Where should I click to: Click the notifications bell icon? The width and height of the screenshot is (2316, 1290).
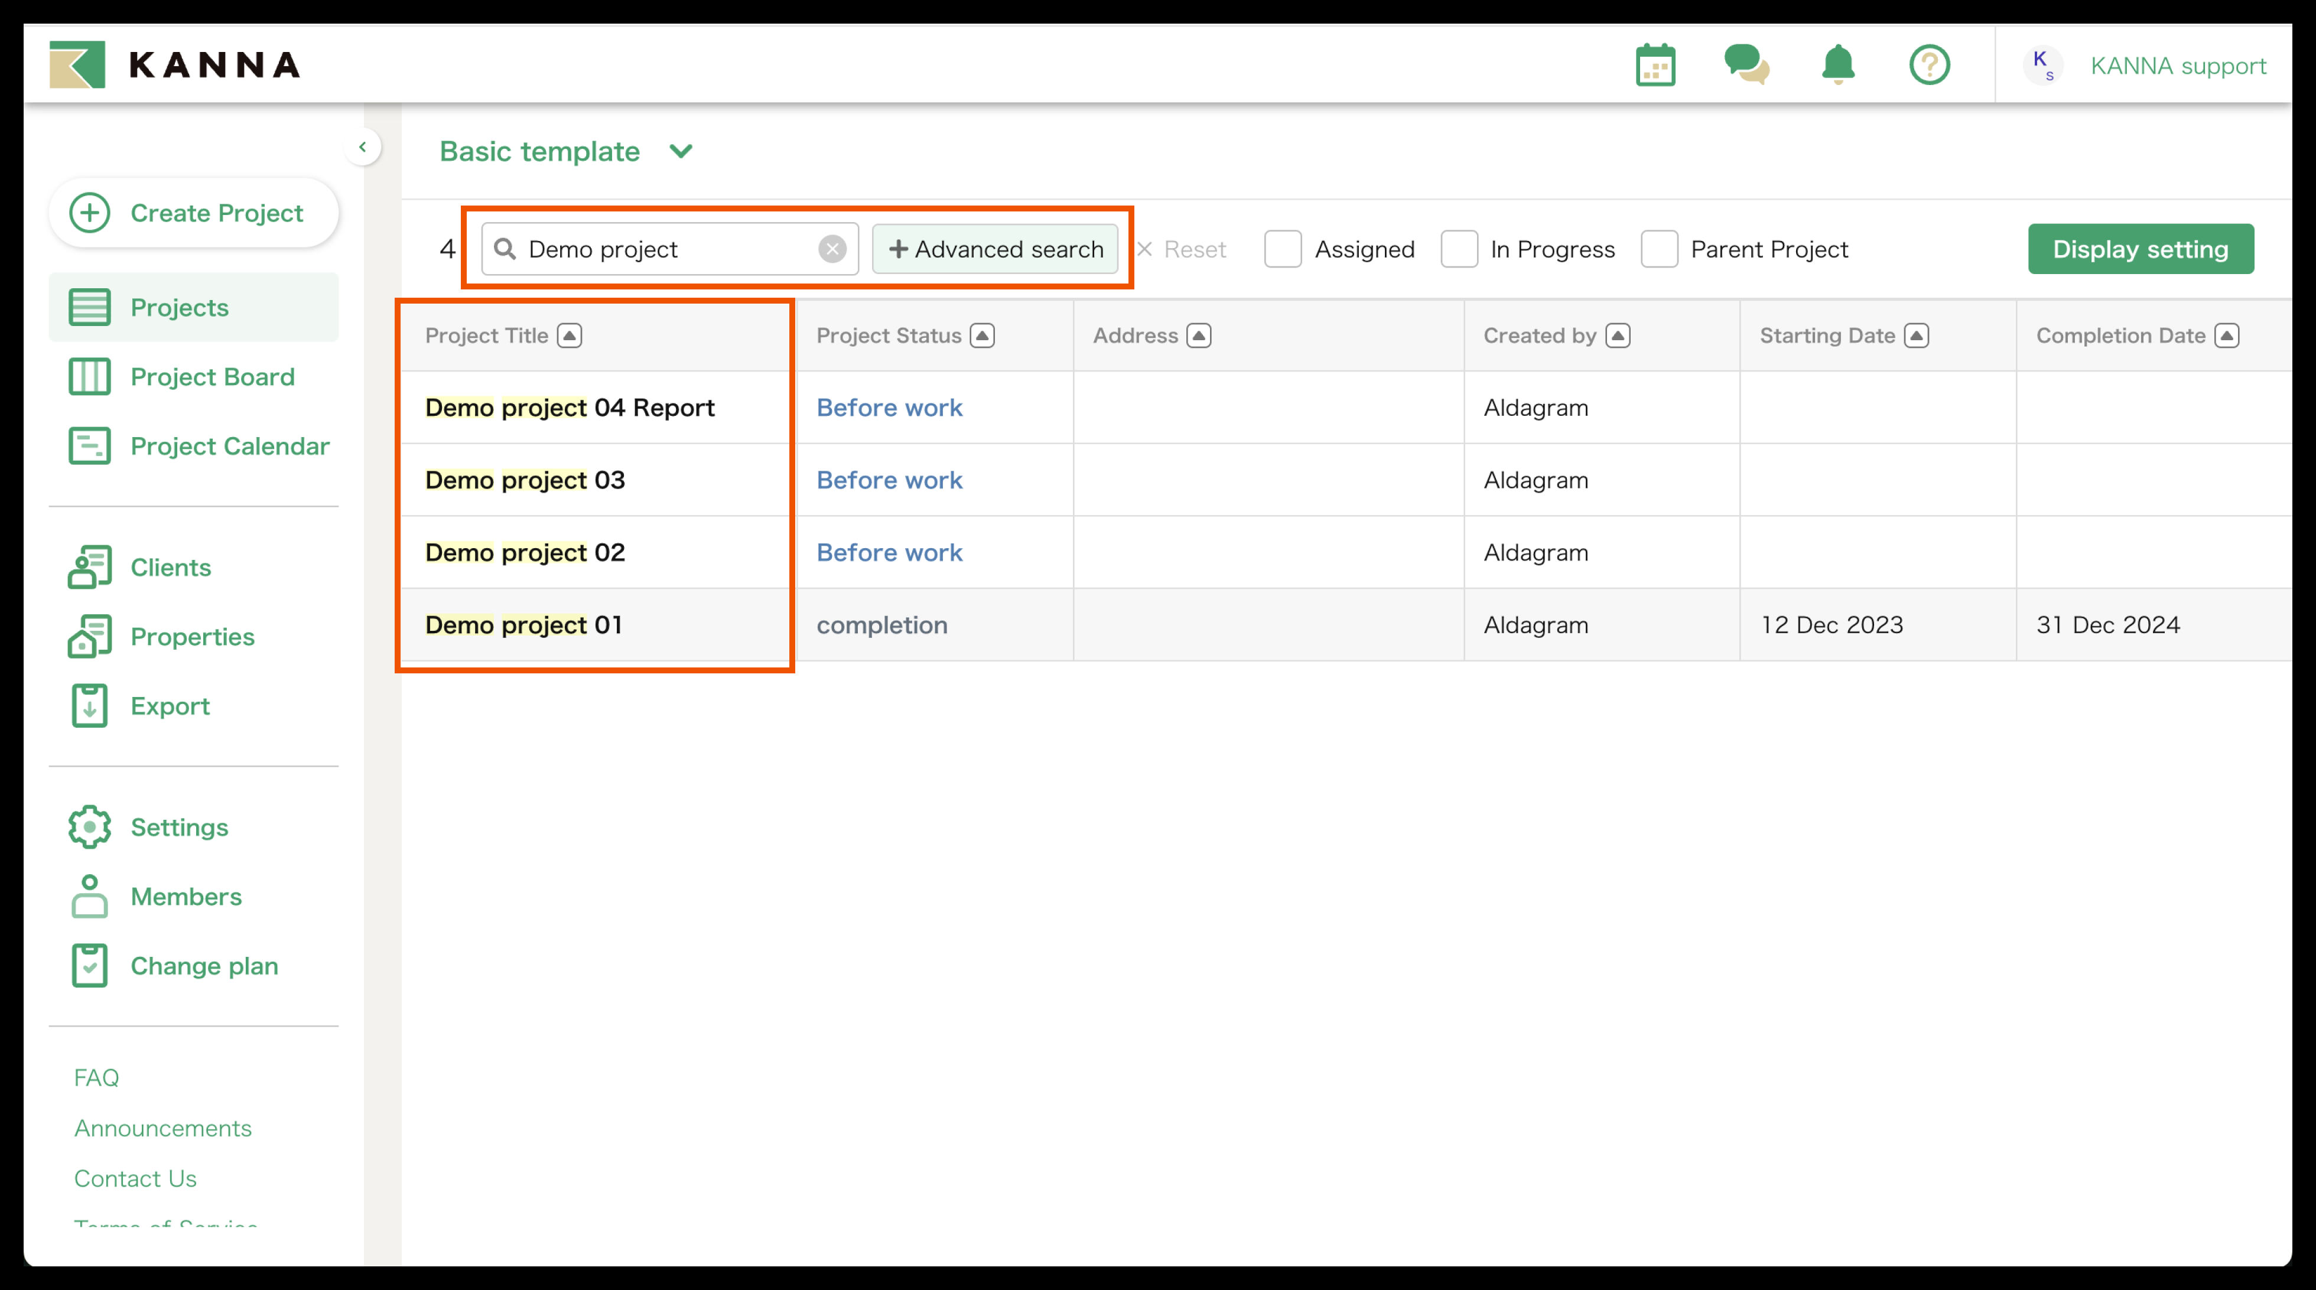click(1837, 66)
